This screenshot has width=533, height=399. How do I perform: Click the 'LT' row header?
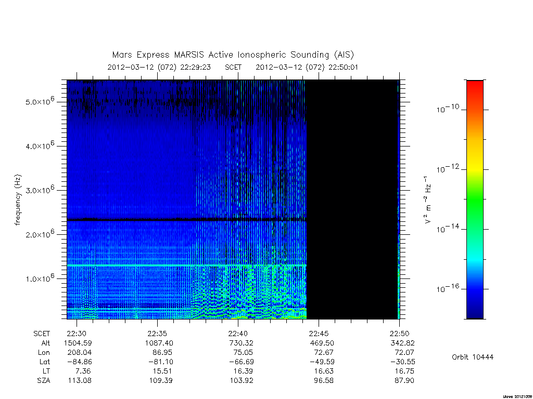tap(47, 371)
